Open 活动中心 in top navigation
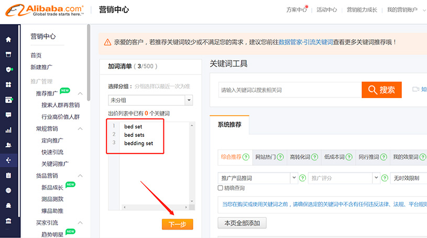Viewport: 427px width, 238px height. tap(326, 10)
